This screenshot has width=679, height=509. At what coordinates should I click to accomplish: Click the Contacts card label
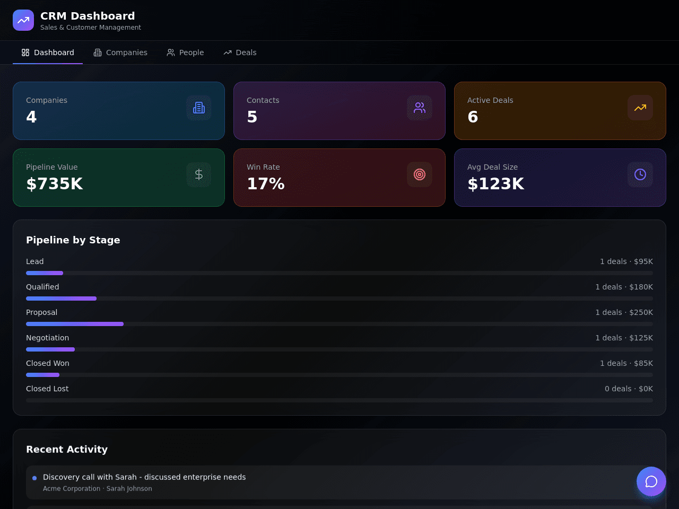coord(263,100)
